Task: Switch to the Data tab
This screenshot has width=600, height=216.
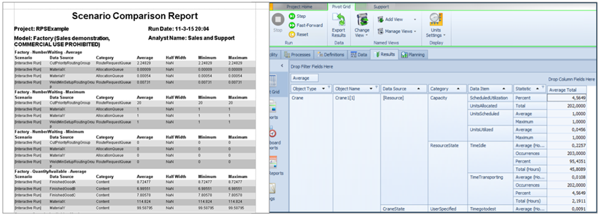Action: tap(358, 55)
